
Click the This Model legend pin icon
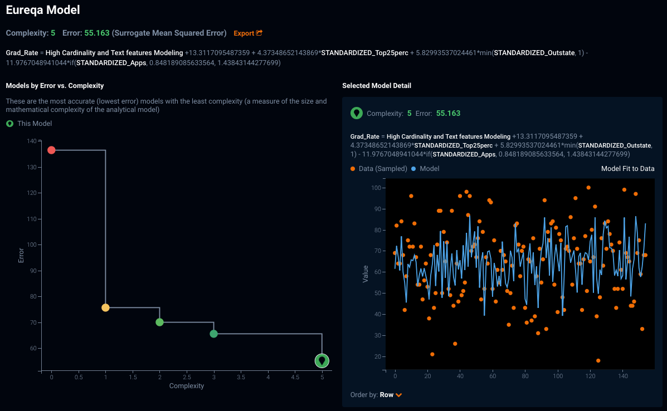pyautogui.click(x=9, y=124)
